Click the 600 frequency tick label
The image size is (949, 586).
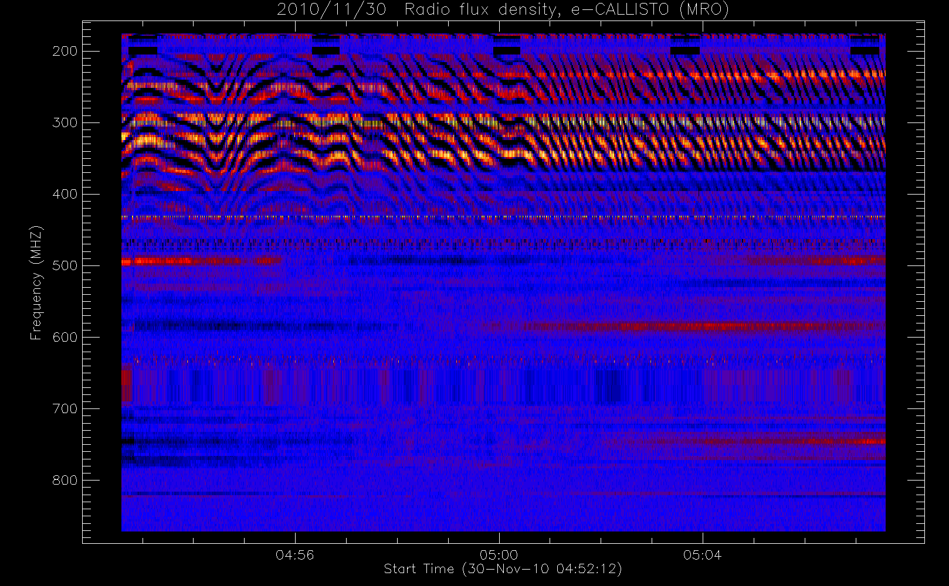pyautogui.click(x=65, y=337)
